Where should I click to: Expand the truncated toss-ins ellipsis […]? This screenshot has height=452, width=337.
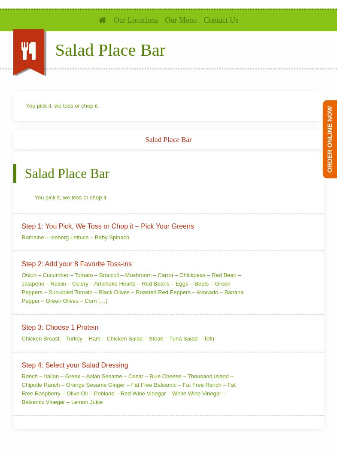click(103, 301)
